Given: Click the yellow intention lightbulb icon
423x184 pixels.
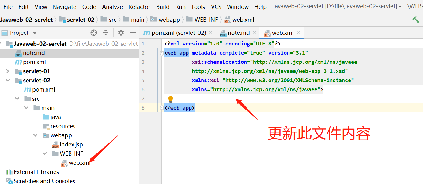Looking at the screenshot, I should tap(171, 99).
